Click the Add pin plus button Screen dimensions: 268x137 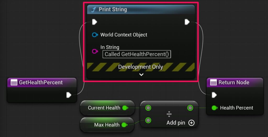point(191,123)
